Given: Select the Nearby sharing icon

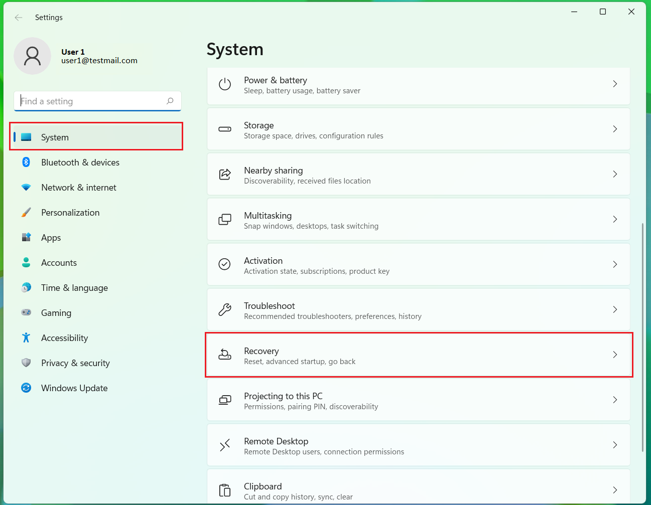Looking at the screenshot, I should click(x=225, y=174).
